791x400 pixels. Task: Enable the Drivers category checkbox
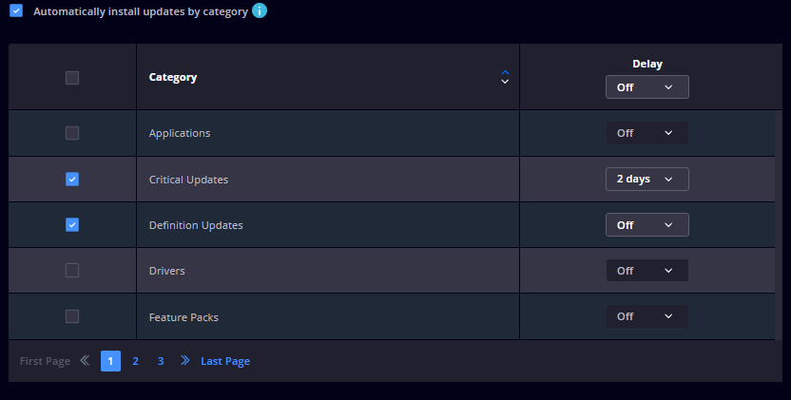click(x=72, y=271)
